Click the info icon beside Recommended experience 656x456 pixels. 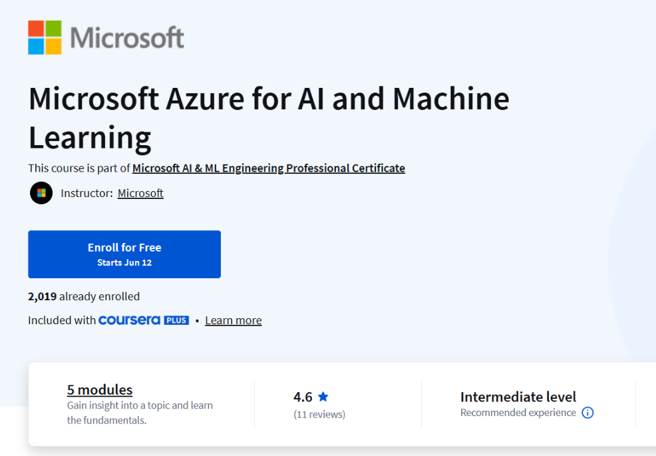click(587, 413)
